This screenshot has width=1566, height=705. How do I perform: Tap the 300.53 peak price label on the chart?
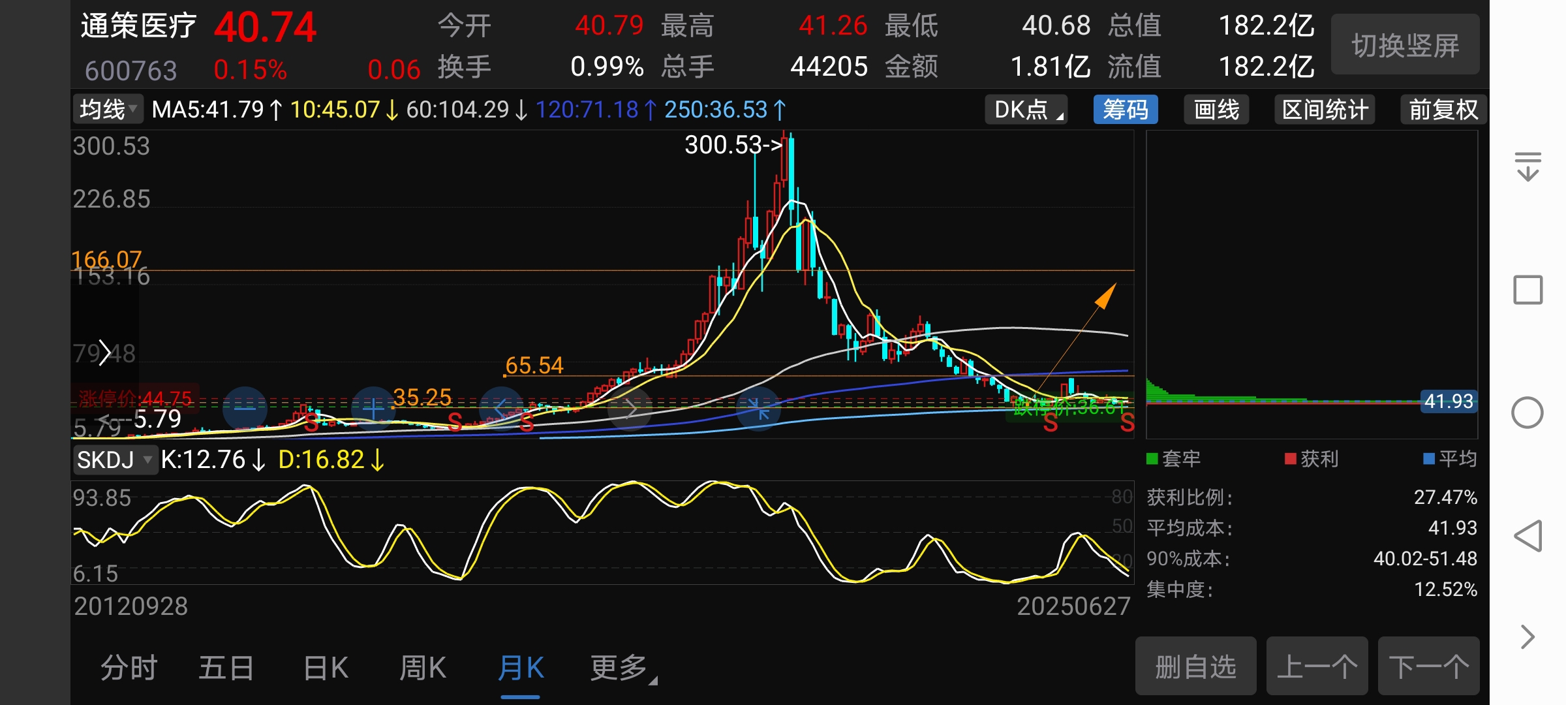733,144
